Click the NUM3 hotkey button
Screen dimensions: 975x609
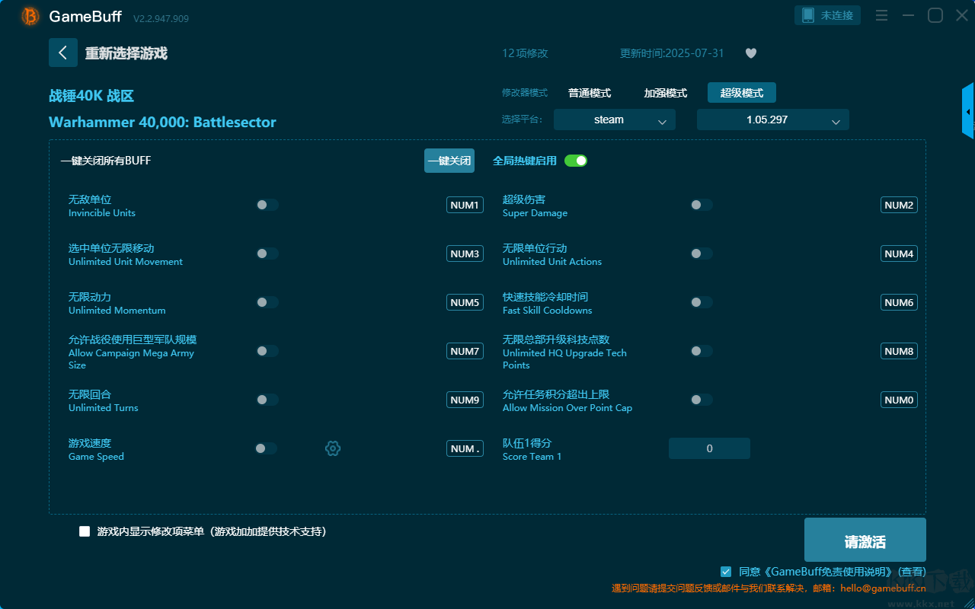point(465,253)
